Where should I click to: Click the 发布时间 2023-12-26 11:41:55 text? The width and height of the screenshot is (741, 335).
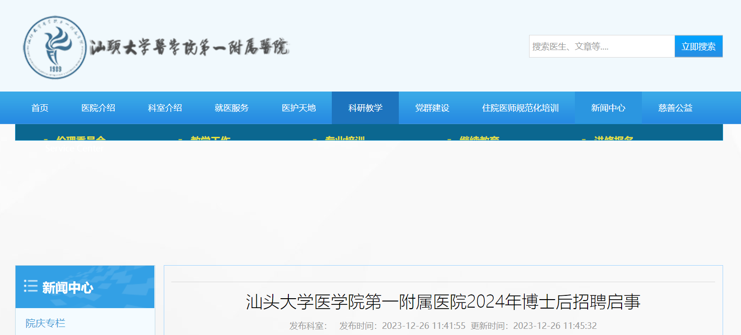(402, 326)
